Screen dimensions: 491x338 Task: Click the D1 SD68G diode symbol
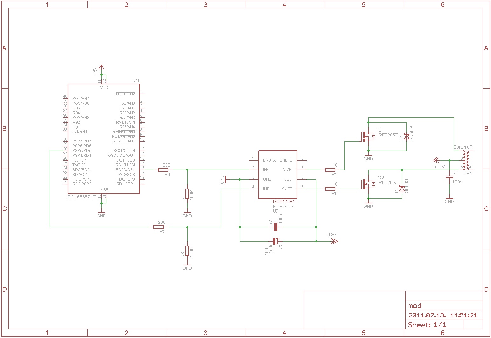(x=406, y=136)
